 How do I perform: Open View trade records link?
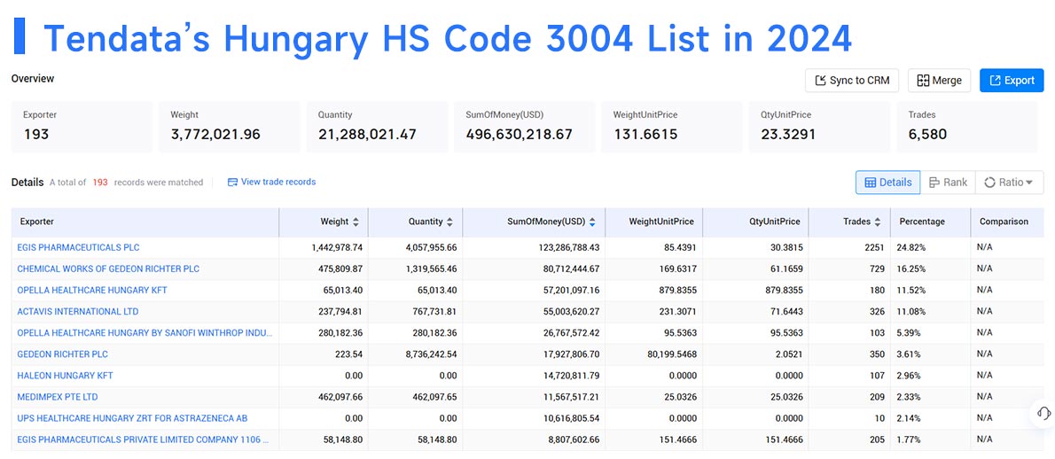pyautogui.click(x=277, y=182)
